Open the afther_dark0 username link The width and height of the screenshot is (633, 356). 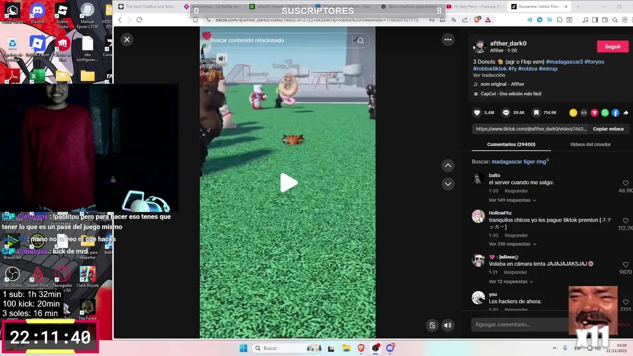click(508, 44)
